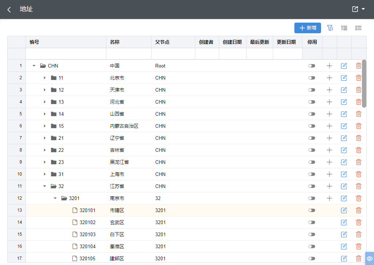Image resolution: width=374 pixels, height=265 pixels.
Task: Click the 停用 column header
Action: [312, 42]
